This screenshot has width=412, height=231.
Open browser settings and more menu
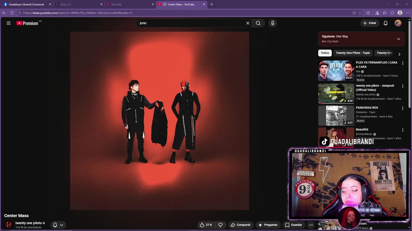pos(407,13)
